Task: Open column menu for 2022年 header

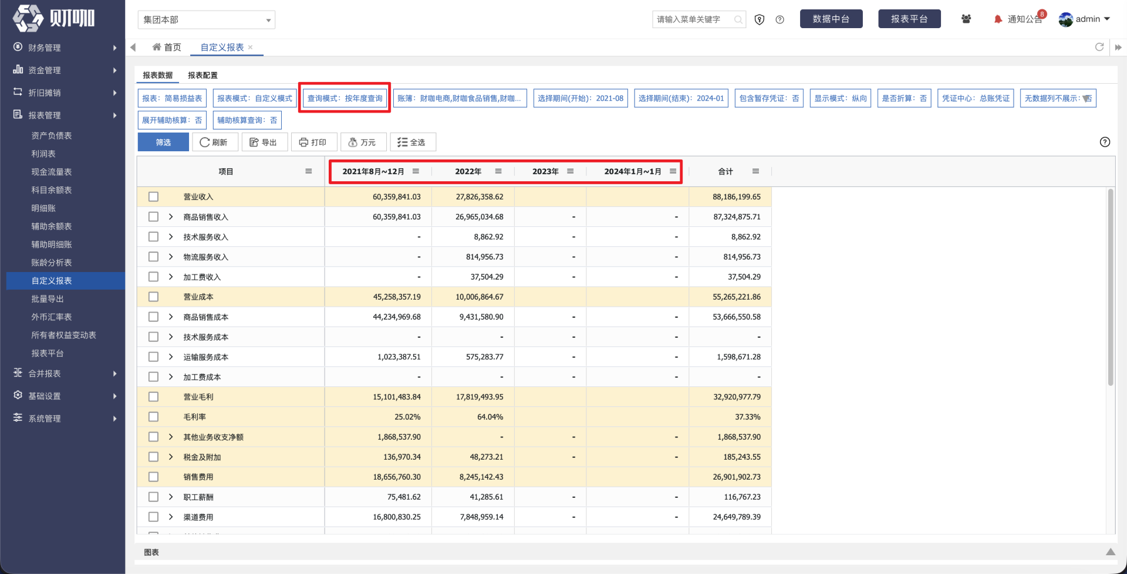Action: pos(498,171)
